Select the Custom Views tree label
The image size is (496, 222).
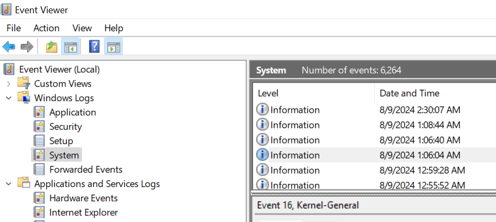click(x=63, y=84)
